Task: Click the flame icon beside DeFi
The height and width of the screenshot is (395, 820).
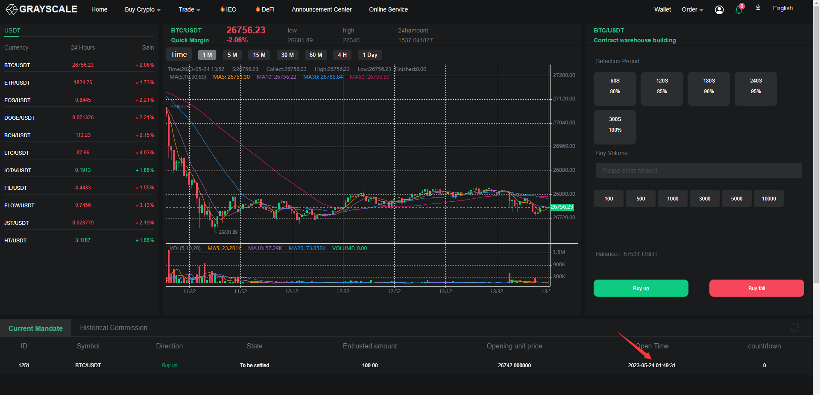Action: (258, 9)
